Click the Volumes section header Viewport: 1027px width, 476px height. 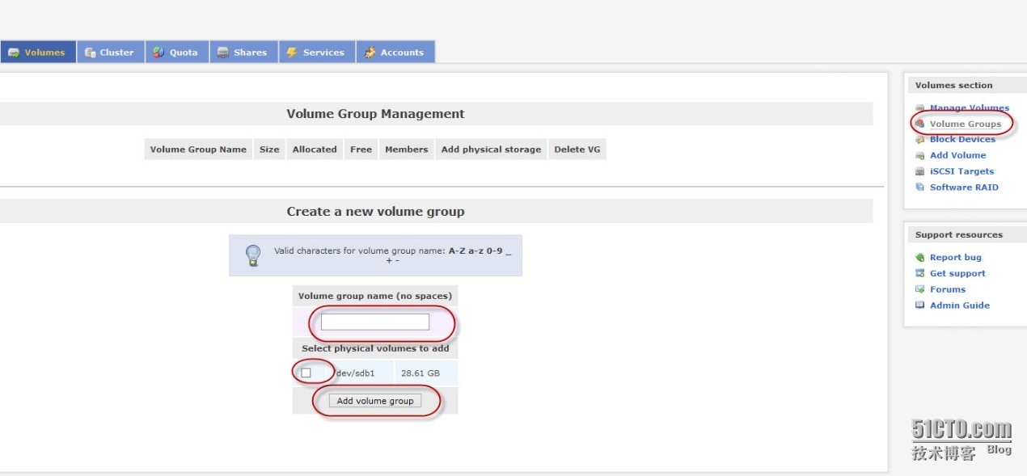tap(953, 85)
